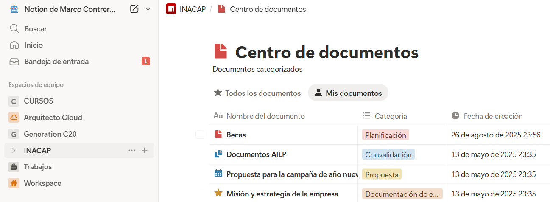Expand the INACAP teamspace tree
The height and width of the screenshot is (202, 550).
[x=14, y=150]
